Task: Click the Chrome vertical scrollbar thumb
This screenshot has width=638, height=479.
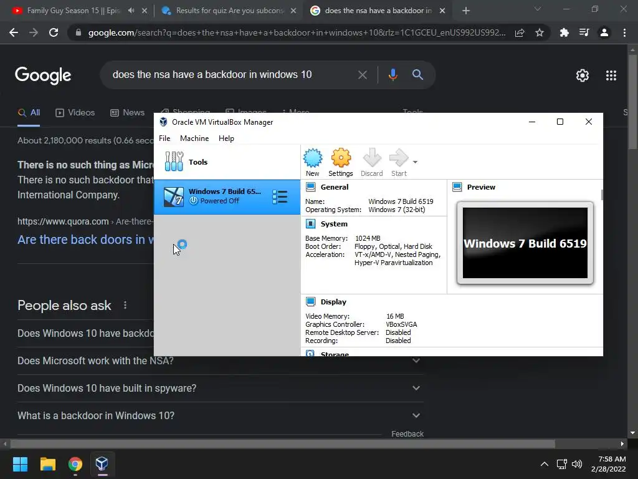Action: 632,102
